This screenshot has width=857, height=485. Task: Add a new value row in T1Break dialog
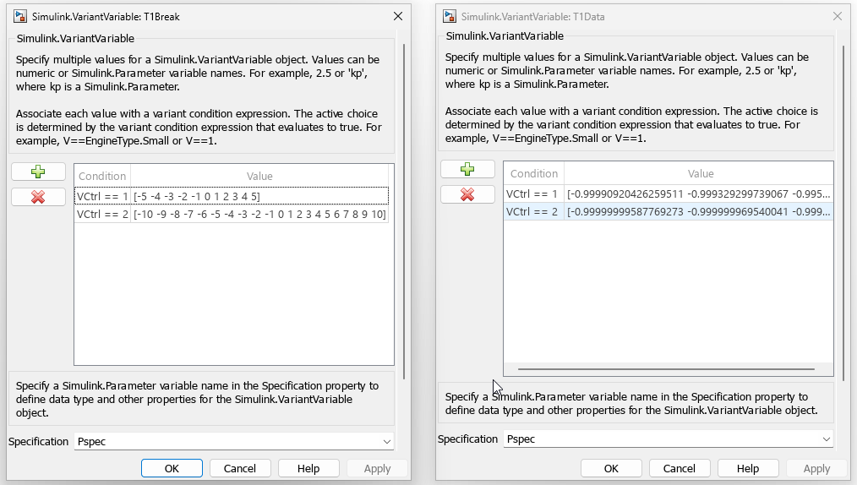coord(38,172)
